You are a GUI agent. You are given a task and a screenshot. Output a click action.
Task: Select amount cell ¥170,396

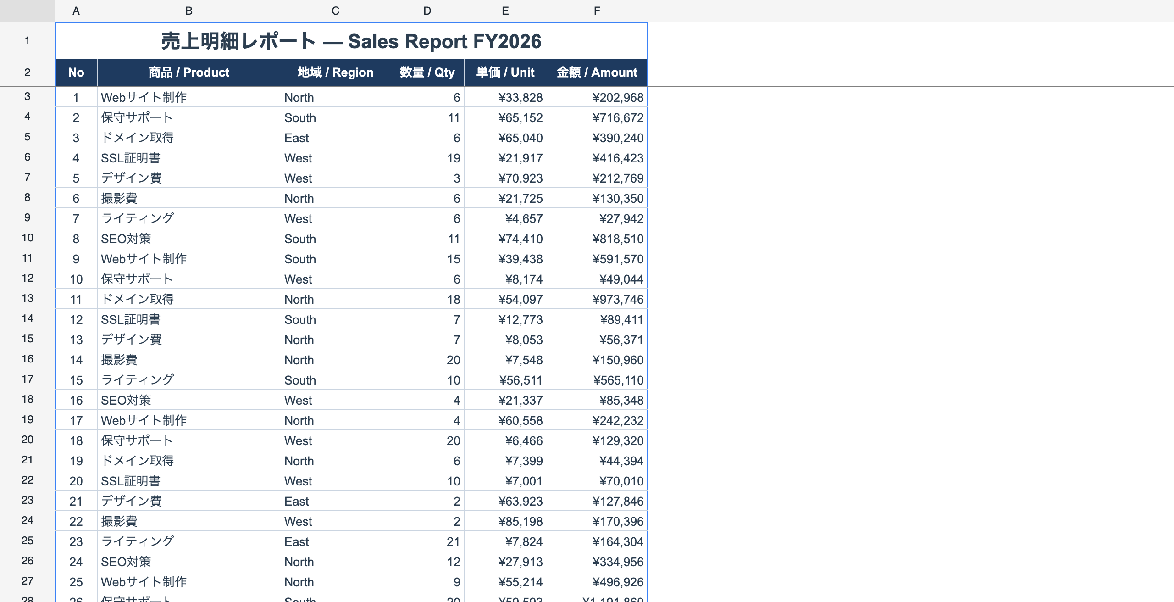pos(597,521)
